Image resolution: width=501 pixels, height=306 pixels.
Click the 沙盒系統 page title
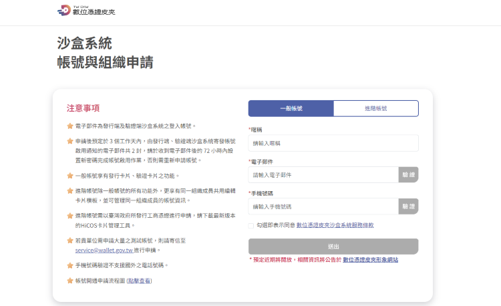(85, 43)
